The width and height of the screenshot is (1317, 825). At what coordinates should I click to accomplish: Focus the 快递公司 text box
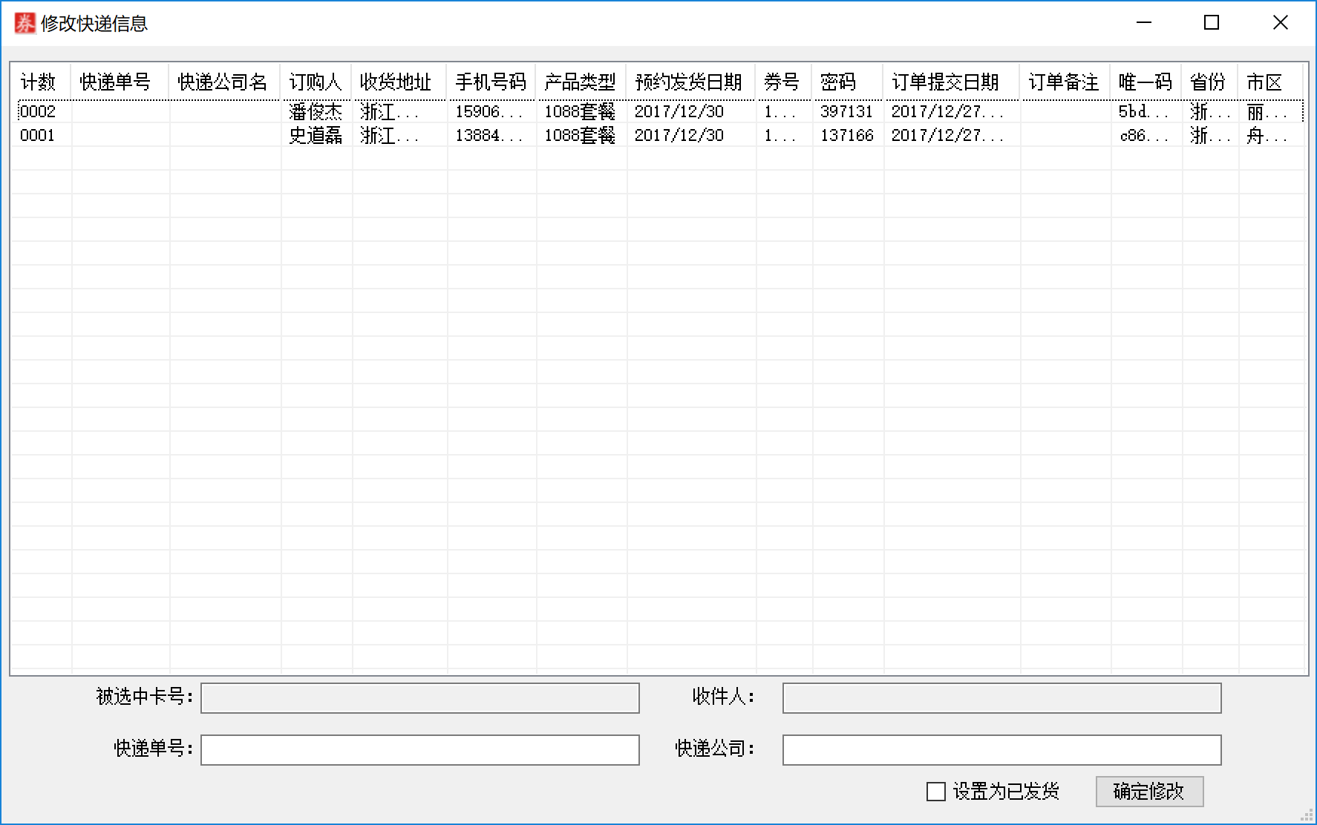click(x=1001, y=749)
